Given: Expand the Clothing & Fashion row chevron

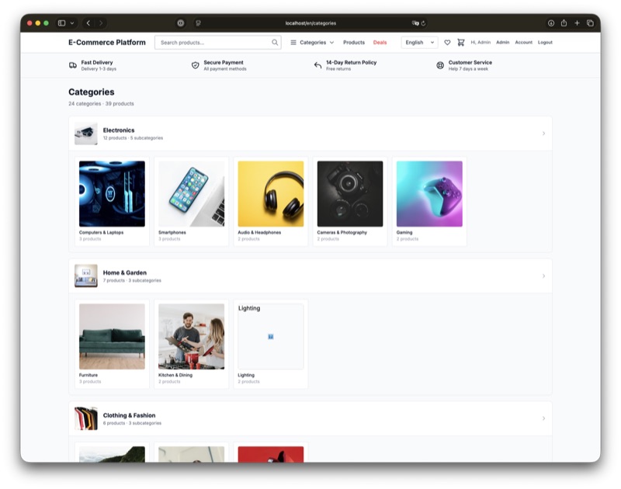Looking at the screenshot, I should tap(543, 418).
